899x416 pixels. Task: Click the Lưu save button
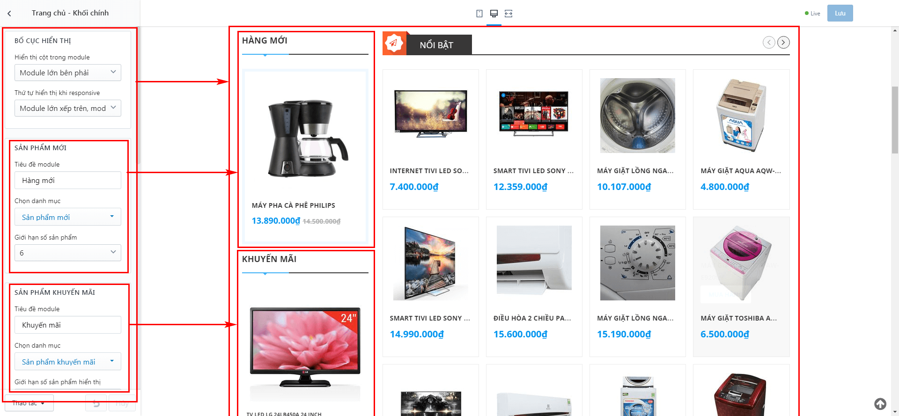click(x=840, y=13)
